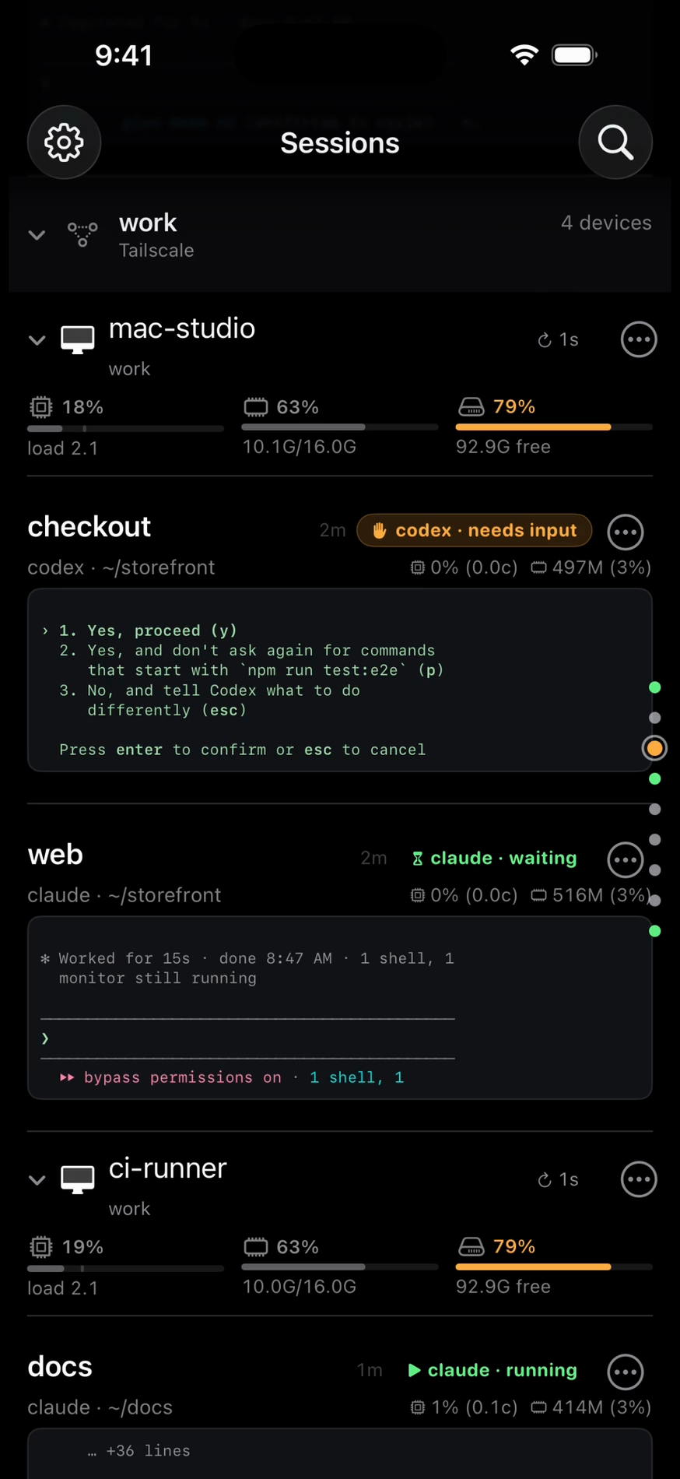680x1479 pixels.
Task: Click the '… +36 lines' text
Action: [139, 1451]
